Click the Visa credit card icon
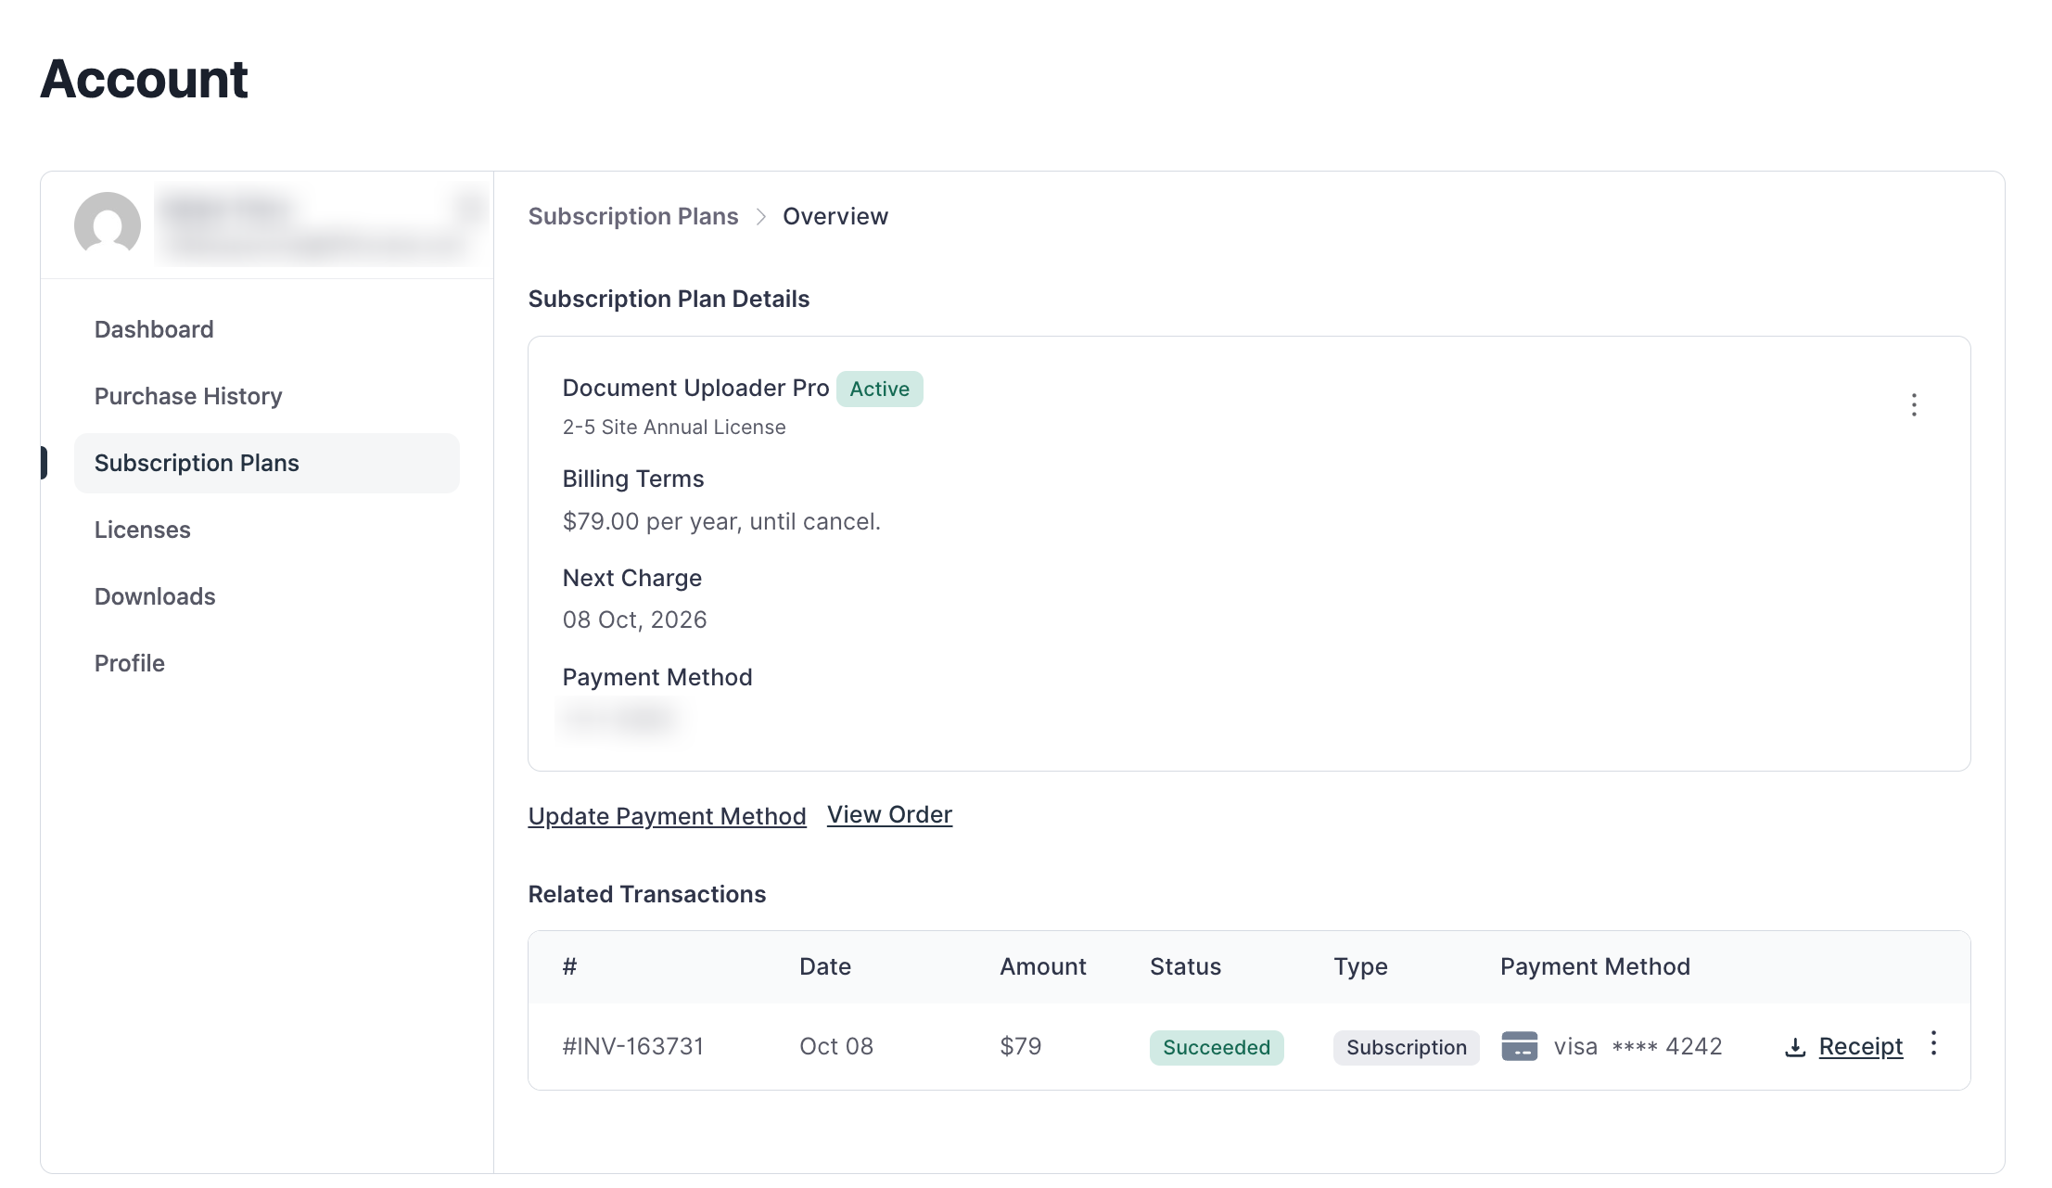This screenshot has width=2052, height=1188. [1521, 1046]
